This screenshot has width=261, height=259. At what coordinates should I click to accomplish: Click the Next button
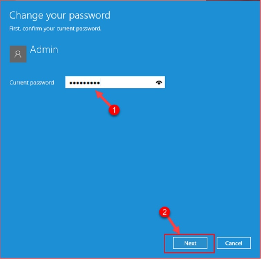(x=190, y=243)
